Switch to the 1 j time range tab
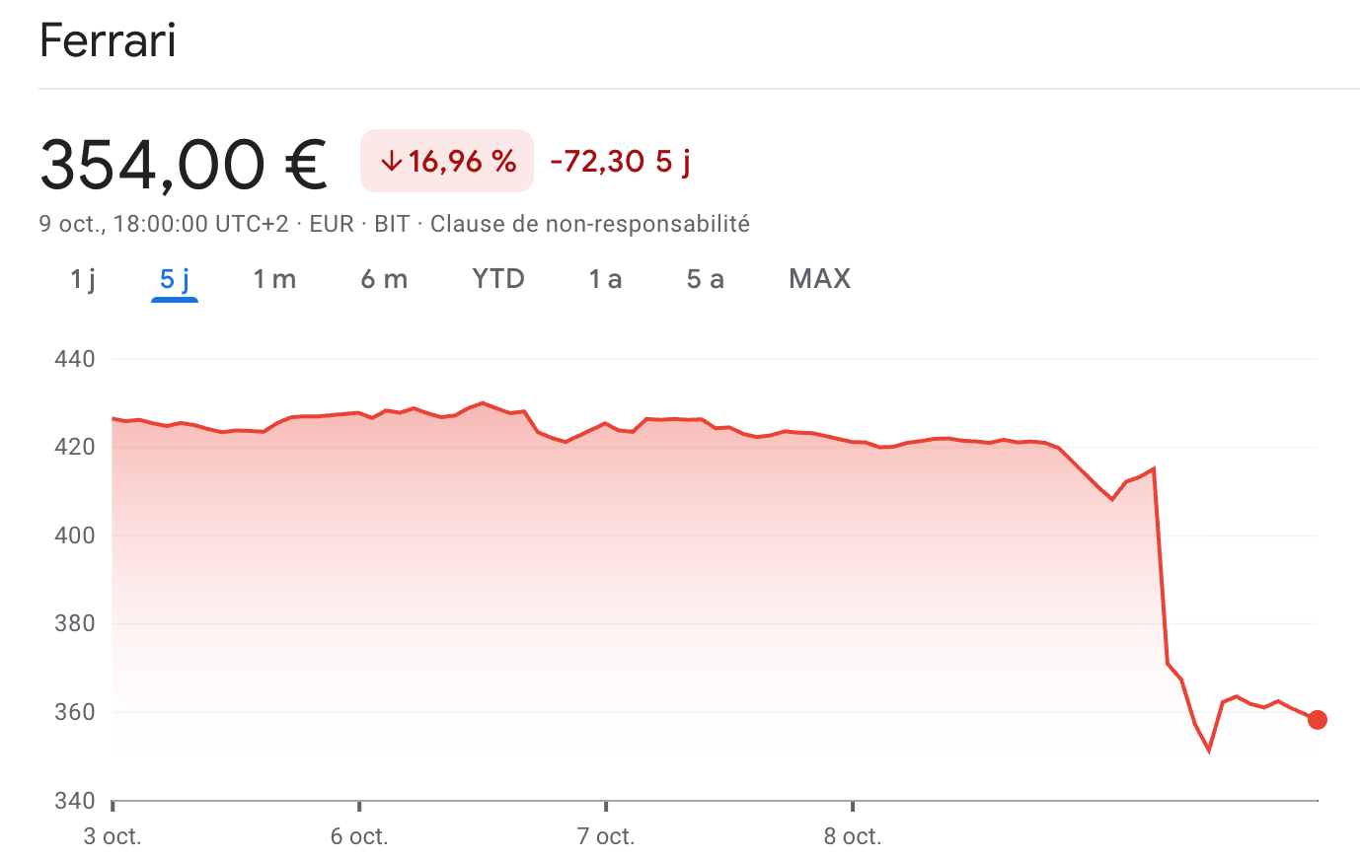Viewport: 1360px width, 858px height. coord(83,279)
